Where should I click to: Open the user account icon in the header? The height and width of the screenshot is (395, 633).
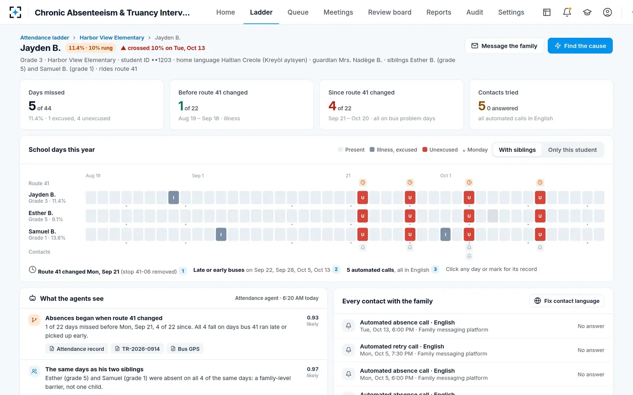(x=608, y=12)
